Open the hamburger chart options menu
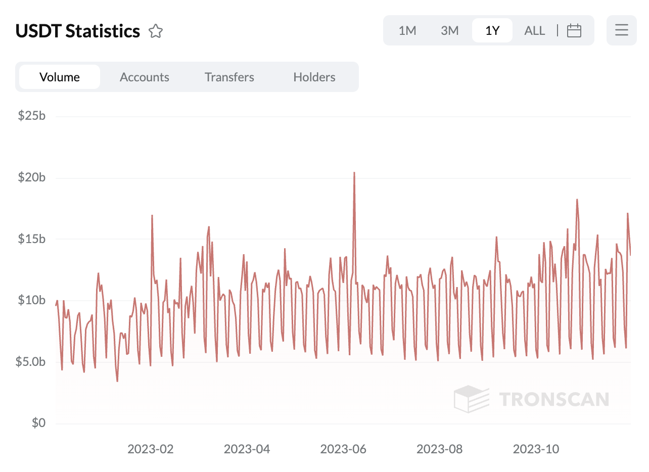The height and width of the screenshot is (472, 649). pos(621,30)
